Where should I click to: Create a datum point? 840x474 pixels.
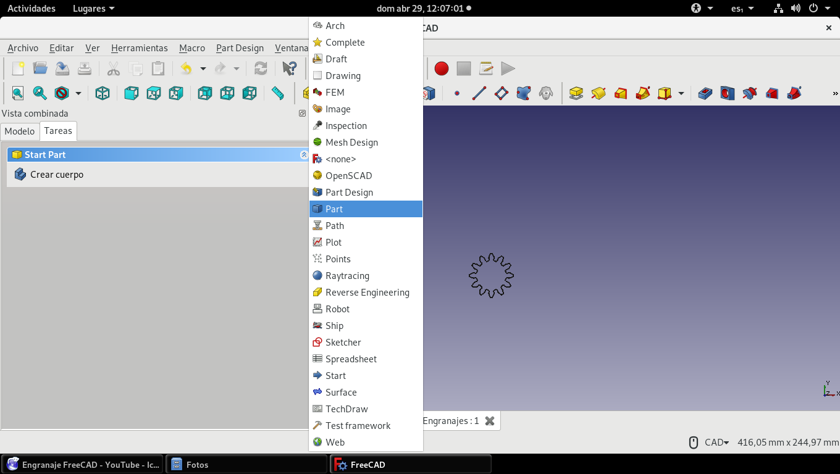point(457,93)
